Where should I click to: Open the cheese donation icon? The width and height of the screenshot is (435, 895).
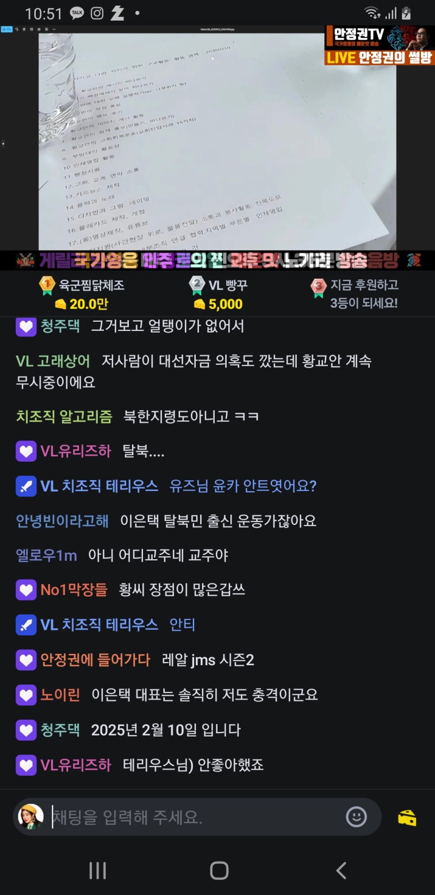(x=407, y=817)
